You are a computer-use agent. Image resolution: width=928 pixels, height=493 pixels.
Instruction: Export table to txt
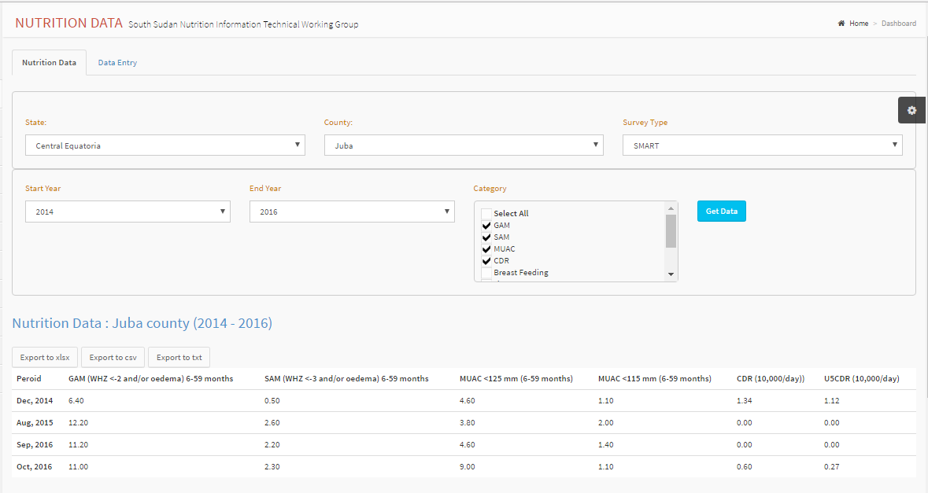click(x=179, y=358)
